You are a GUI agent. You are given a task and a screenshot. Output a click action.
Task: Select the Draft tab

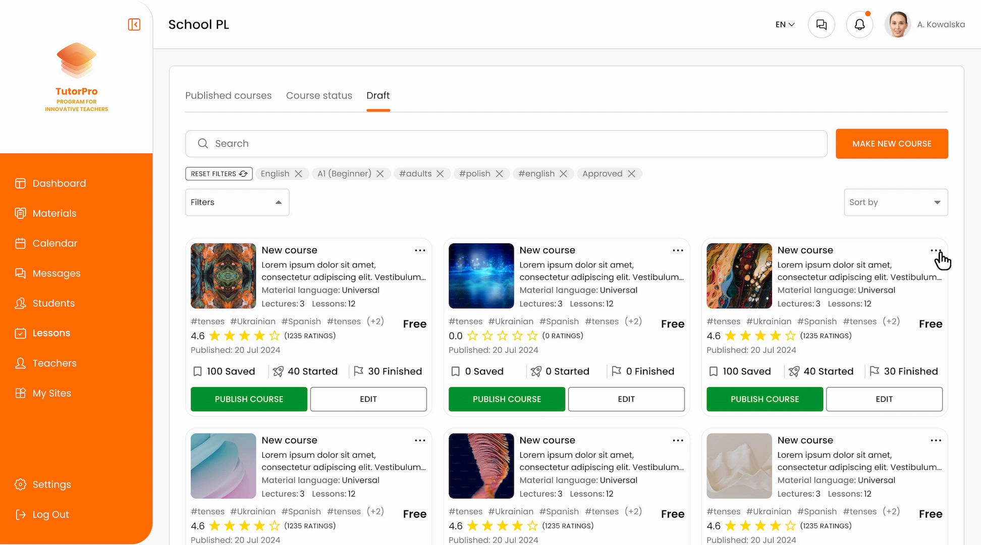tap(378, 95)
